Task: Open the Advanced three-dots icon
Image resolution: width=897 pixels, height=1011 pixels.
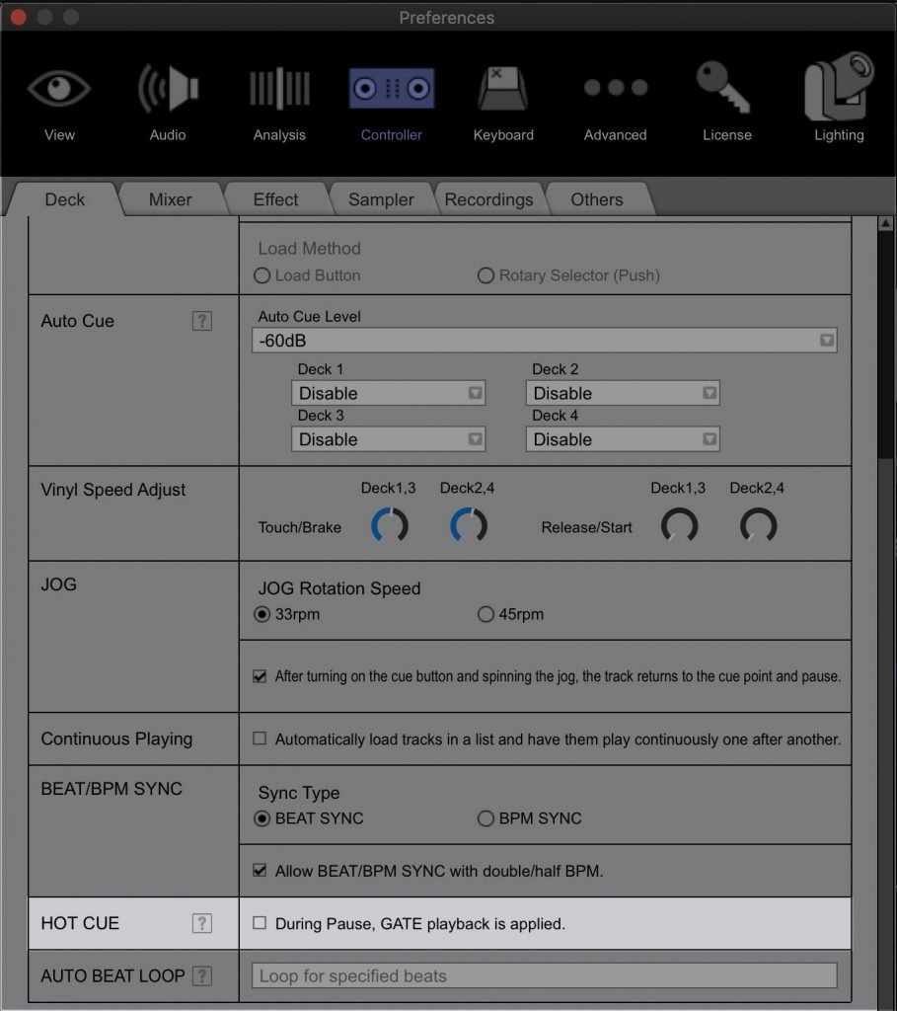Action: (615, 89)
